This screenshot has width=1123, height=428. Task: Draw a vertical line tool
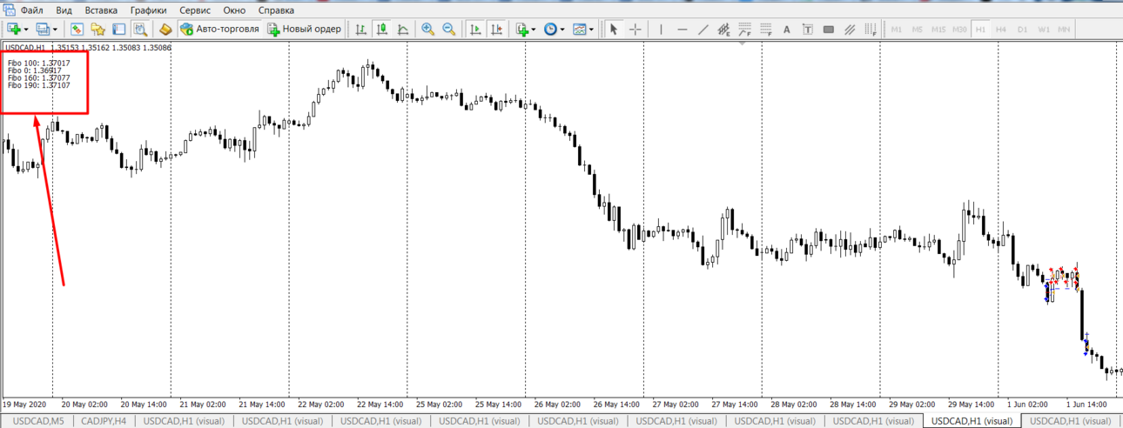(661, 29)
